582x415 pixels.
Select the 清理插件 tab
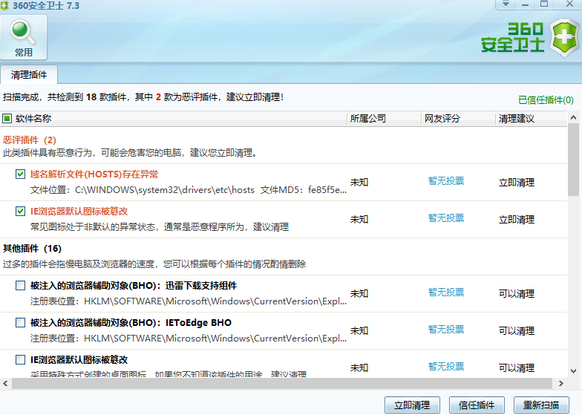click(x=29, y=75)
